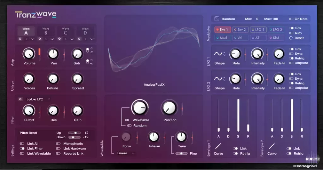Select LFO 2 modulator source

(x=276, y=30)
